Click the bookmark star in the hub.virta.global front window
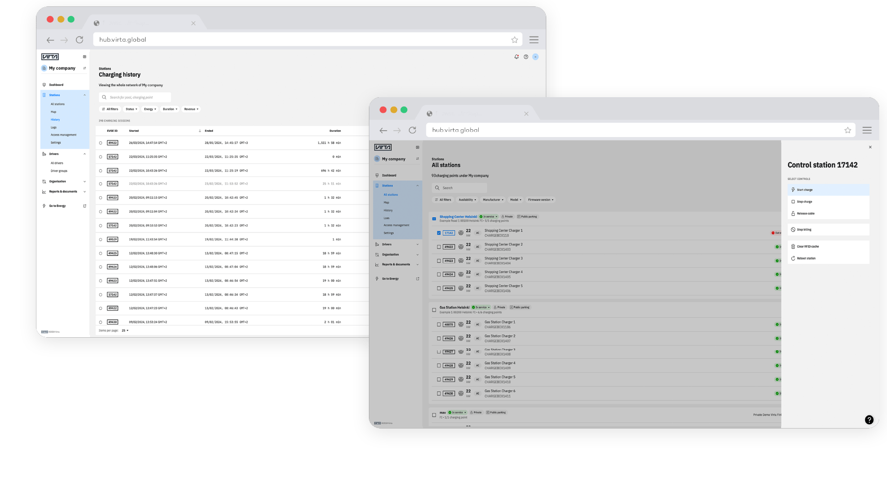Viewport: 887px width, 499px height. [x=848, y=130]
